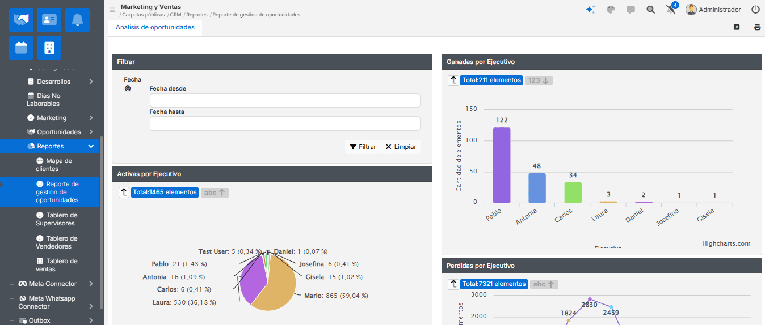Viewport: 765px width, 325px height.
Task: Open the contact card shortcut tile
Action: pos(49,20)
